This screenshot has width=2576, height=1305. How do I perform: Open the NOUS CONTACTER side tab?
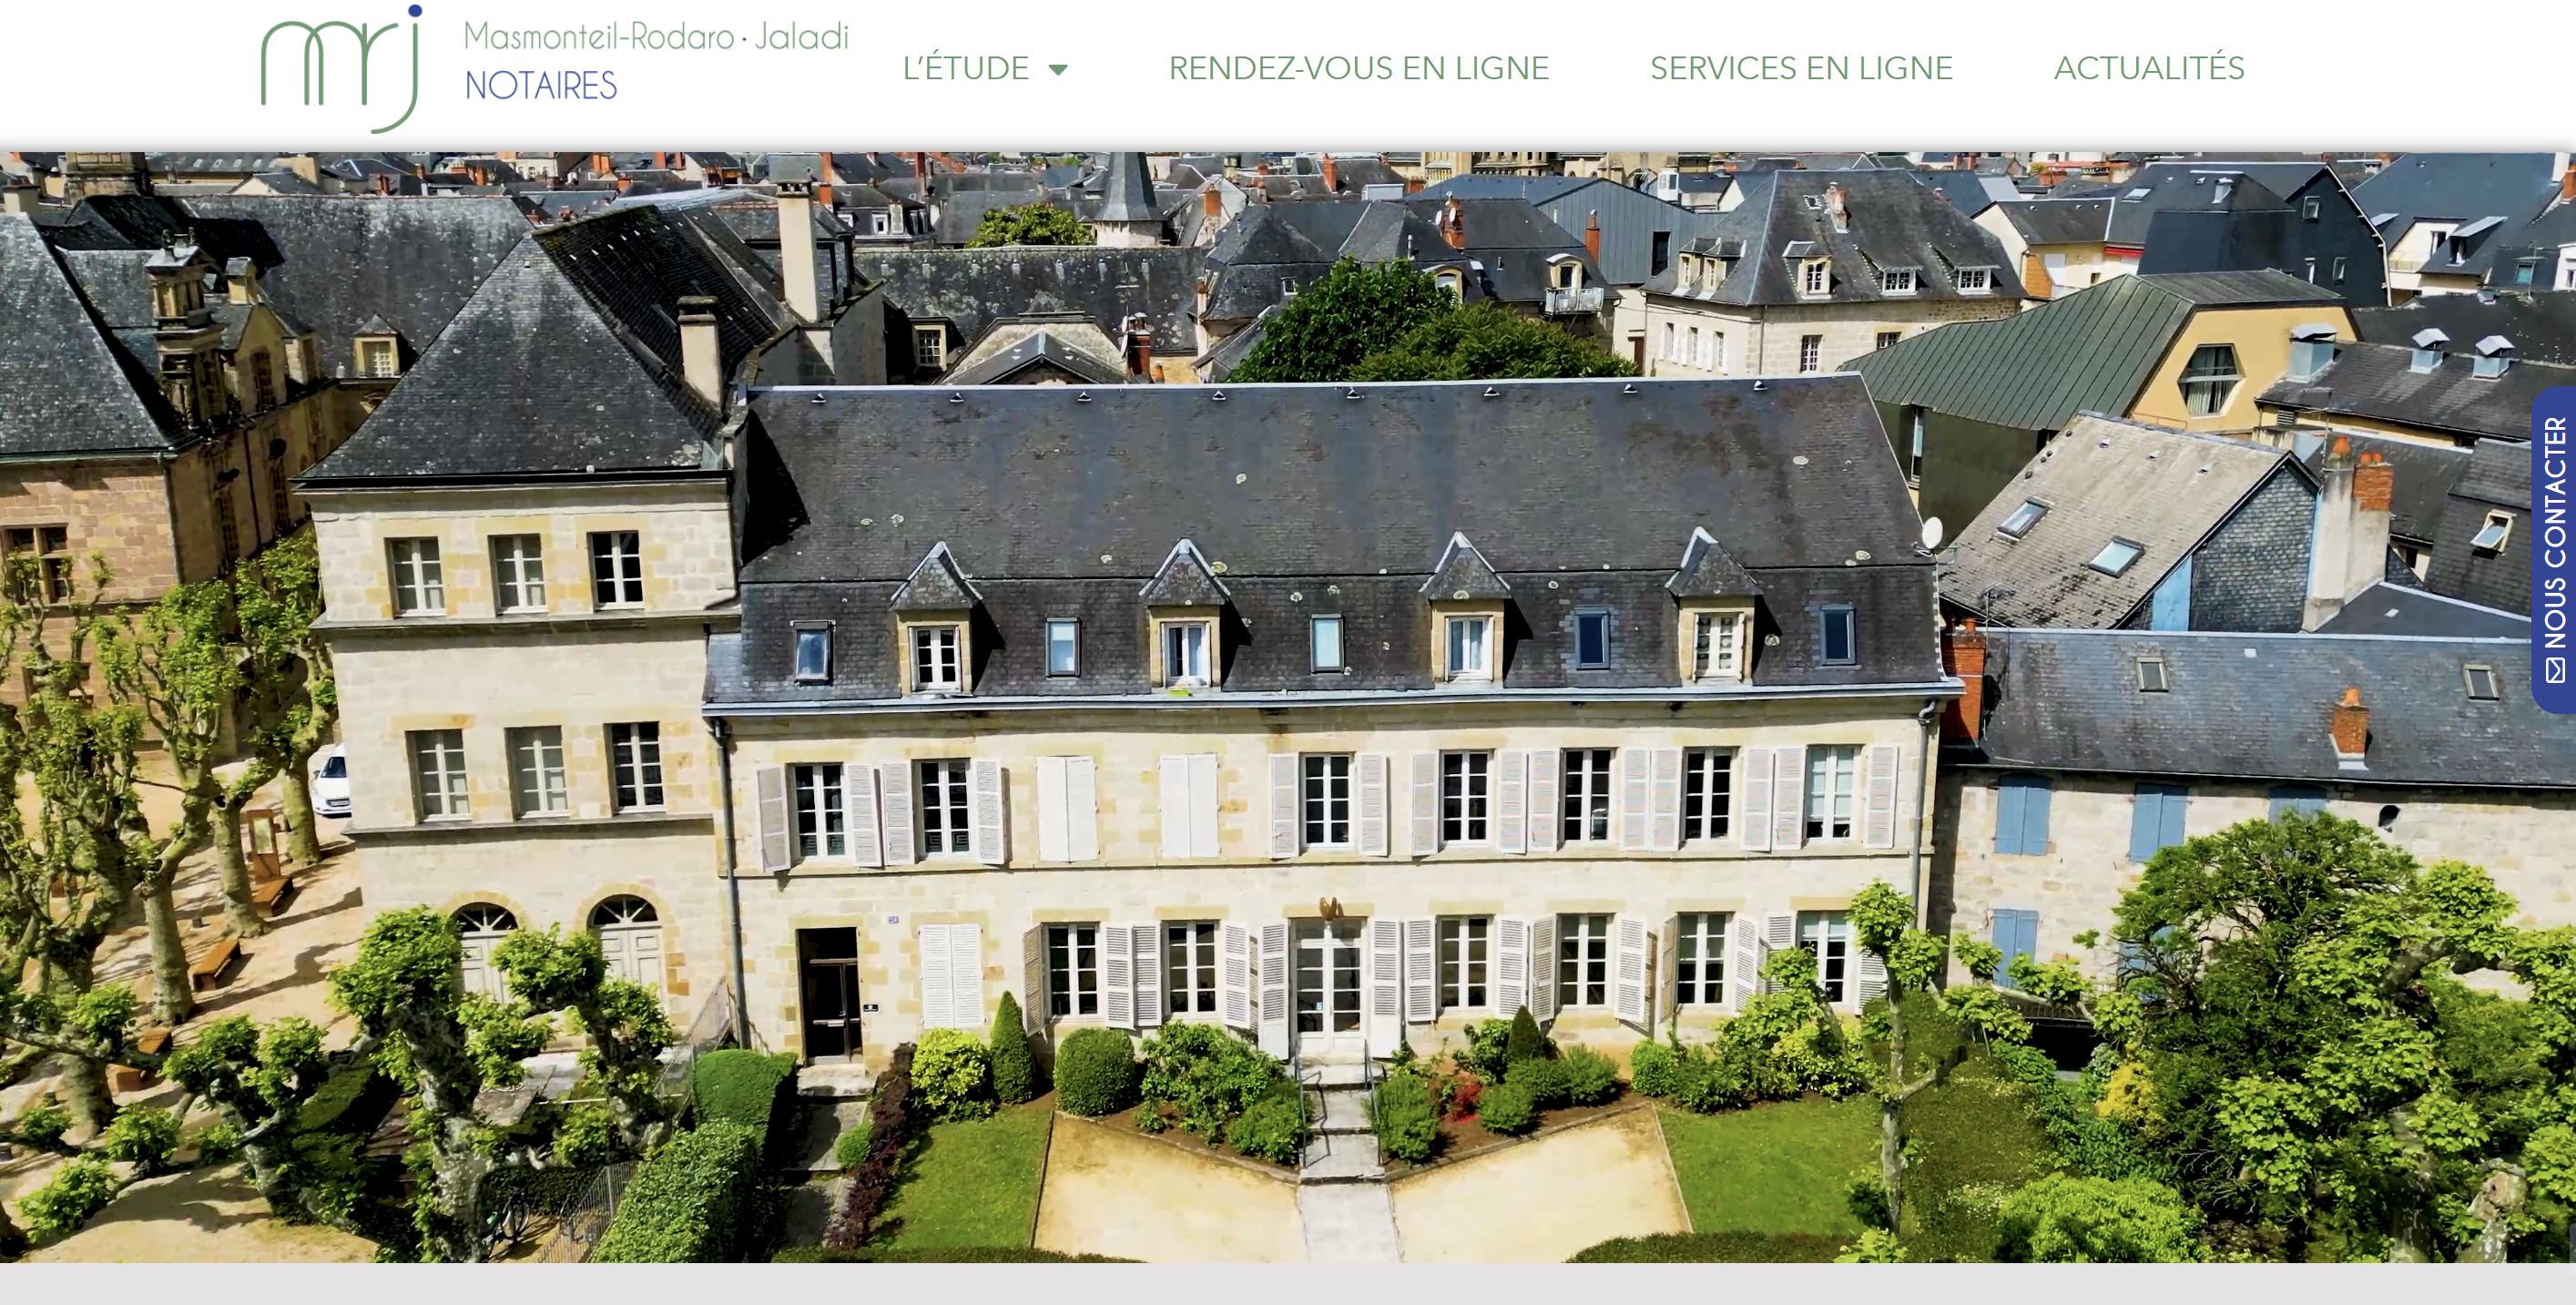tap(2554, 549)
